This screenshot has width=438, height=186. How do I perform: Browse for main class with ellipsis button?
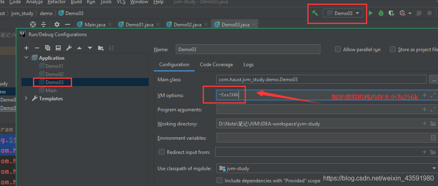point(433,80)
